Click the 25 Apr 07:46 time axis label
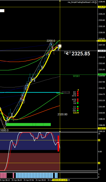Screen dimensions: 106x182 pyautogui.click(x=29, y=180)
